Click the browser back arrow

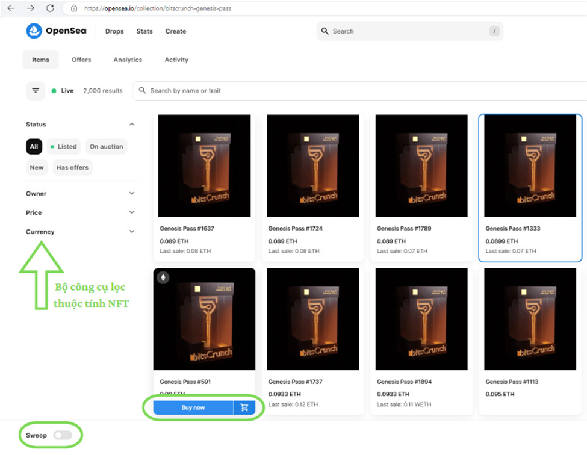[x=11, y=8]
